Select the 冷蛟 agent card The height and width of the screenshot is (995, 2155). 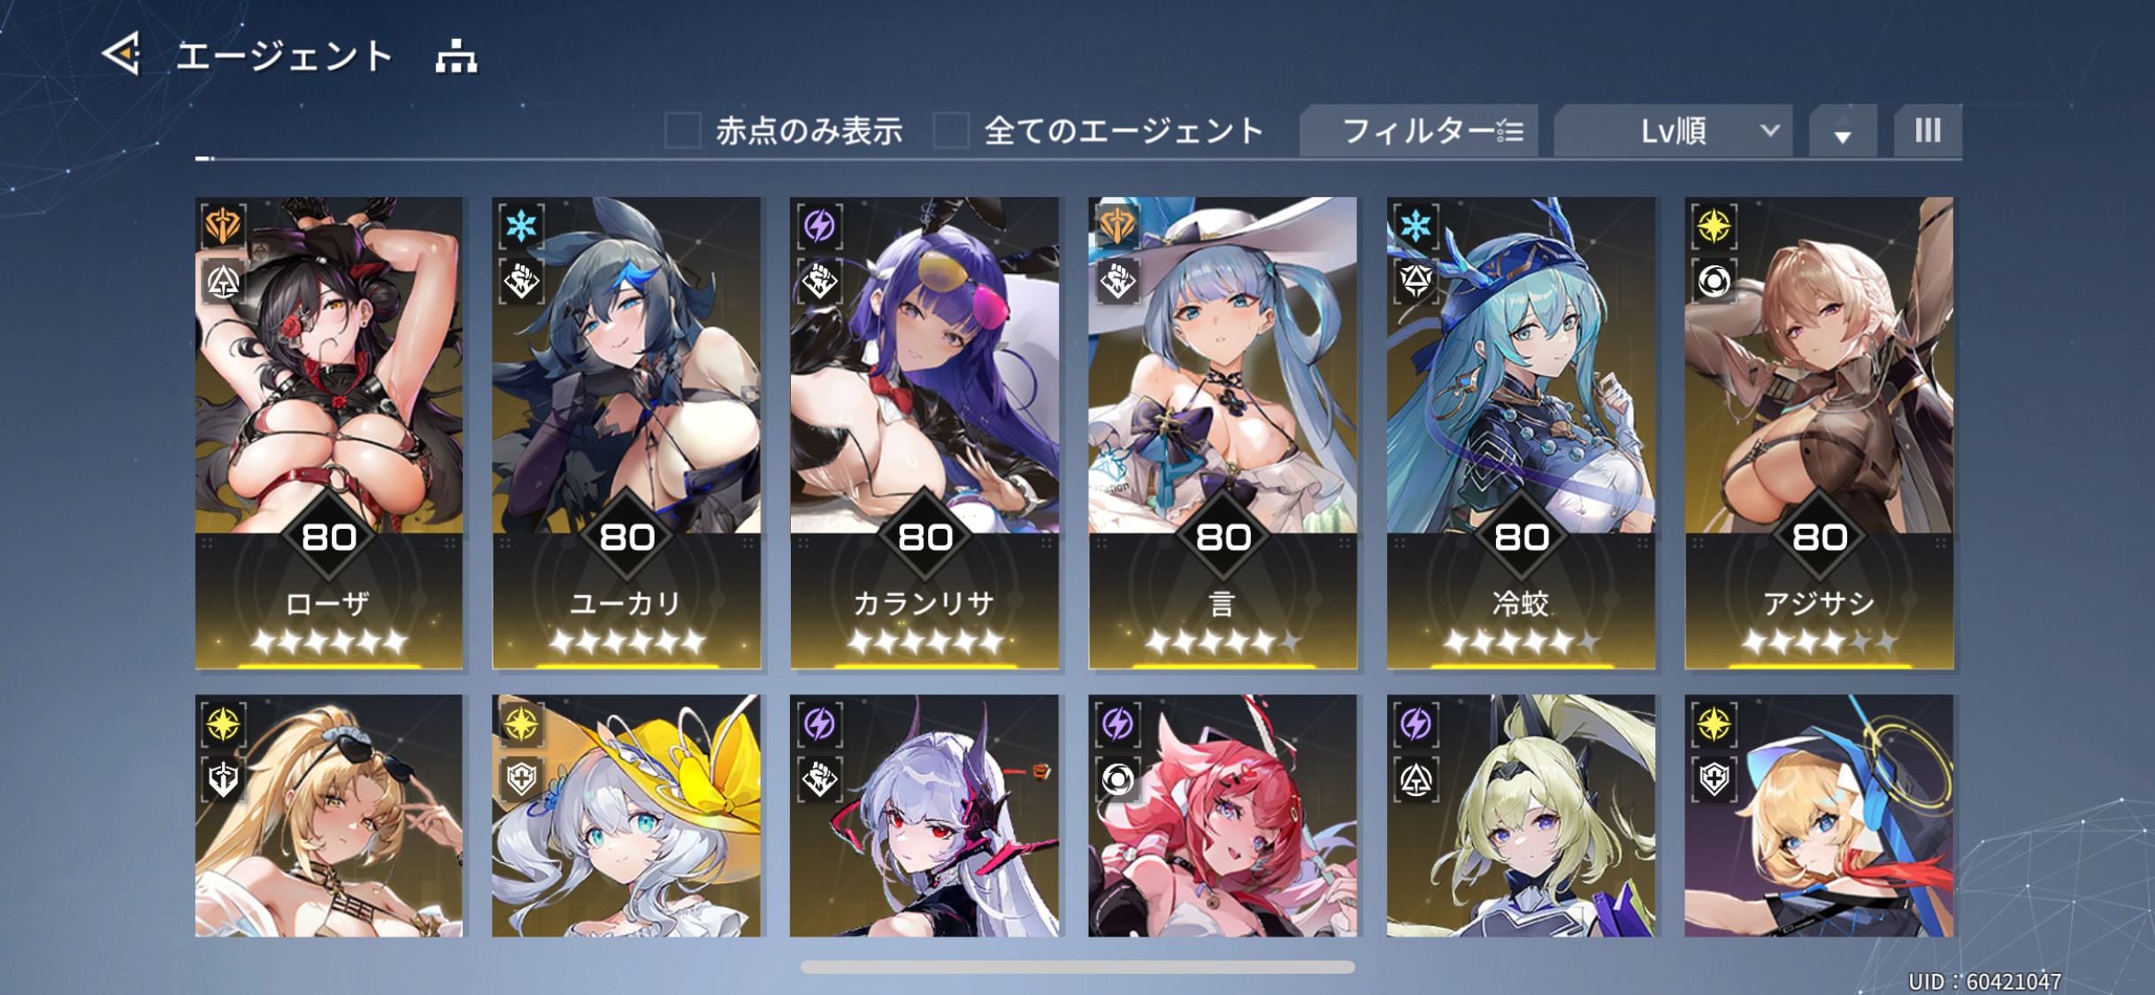pos(1521,432)
